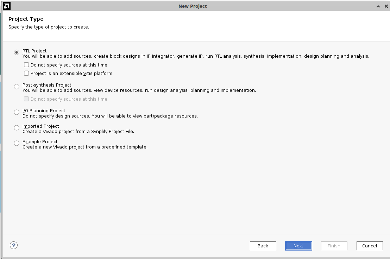Click the disabled Finish button
The width and height of the screenshot is (390, 259).
334,246
